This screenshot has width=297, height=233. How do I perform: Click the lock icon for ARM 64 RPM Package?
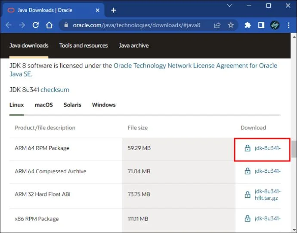(x=247, y=148)
